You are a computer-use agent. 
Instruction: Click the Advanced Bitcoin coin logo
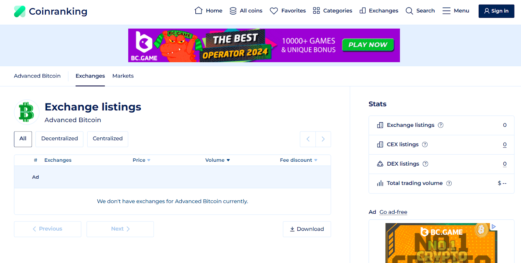pos(26,112)
